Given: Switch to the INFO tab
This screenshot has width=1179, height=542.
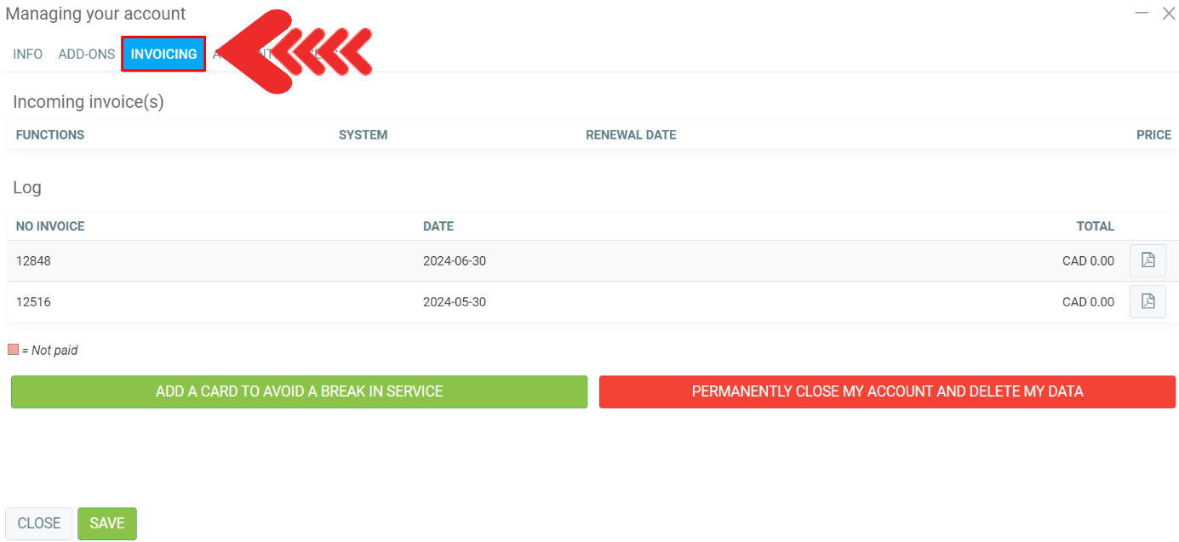Looking at the screenshot, I should [28, 54].
